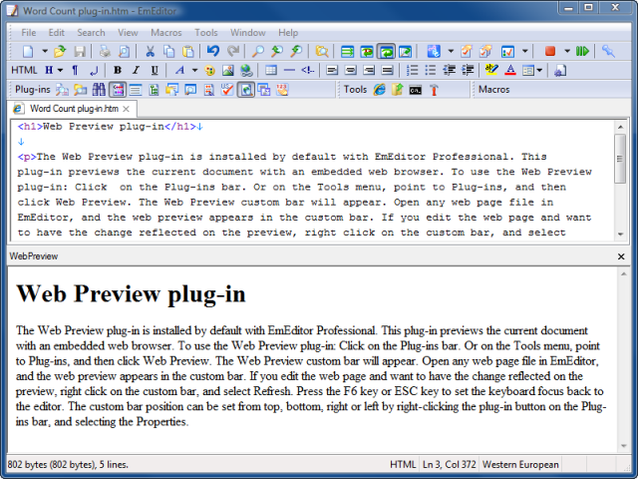
Task: Click the Open file folder icon
Action: (60, 51)
